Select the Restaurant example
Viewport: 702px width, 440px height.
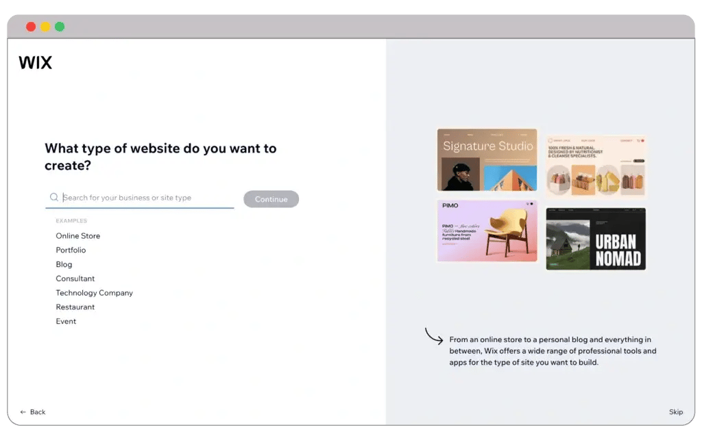click(75, 307)
